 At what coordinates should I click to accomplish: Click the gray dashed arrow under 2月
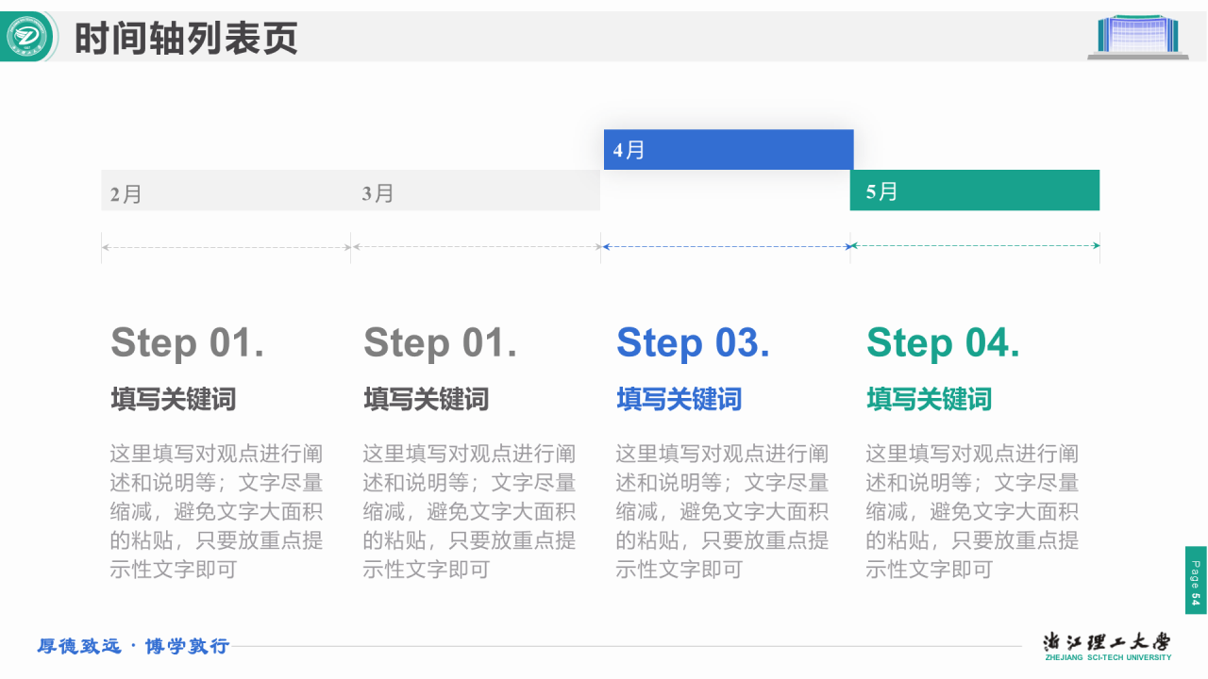[x=226, y=247]
